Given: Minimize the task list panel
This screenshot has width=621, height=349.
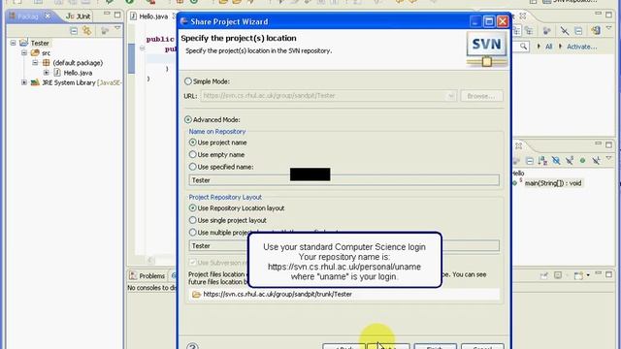Looking at the screenshot, I should tap(598, 14).
